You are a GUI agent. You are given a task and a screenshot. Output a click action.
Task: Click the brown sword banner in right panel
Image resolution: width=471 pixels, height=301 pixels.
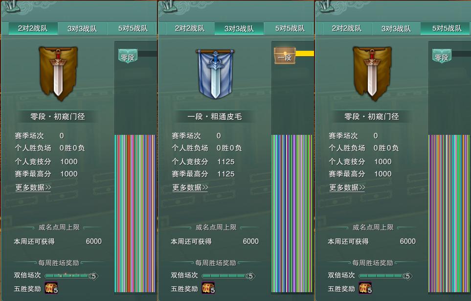(372, 73)
